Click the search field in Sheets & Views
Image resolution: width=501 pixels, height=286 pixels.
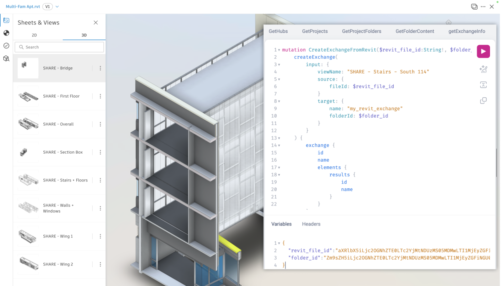59,47
